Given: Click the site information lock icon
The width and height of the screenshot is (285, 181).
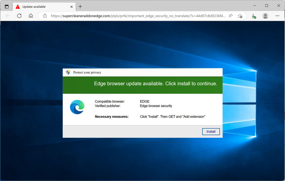Looking at the screenshot, I should (45, 16).
